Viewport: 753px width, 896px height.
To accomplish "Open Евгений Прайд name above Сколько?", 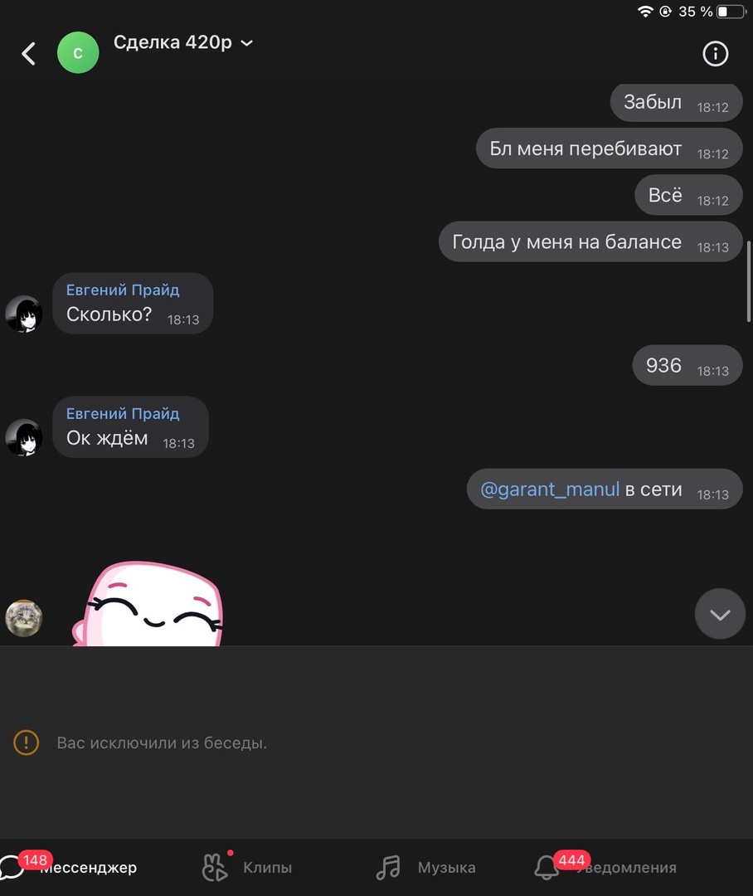I will pos(123,290).
